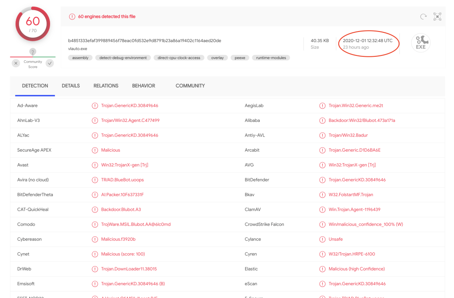Screen dimensions: 454x298
Task: Open the similar files graph icon
Action: (x=438, y=17)
